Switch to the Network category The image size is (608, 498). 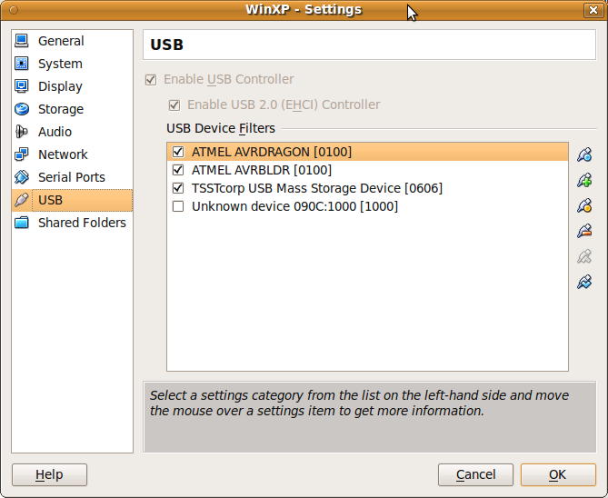click(x=63, y=154)
